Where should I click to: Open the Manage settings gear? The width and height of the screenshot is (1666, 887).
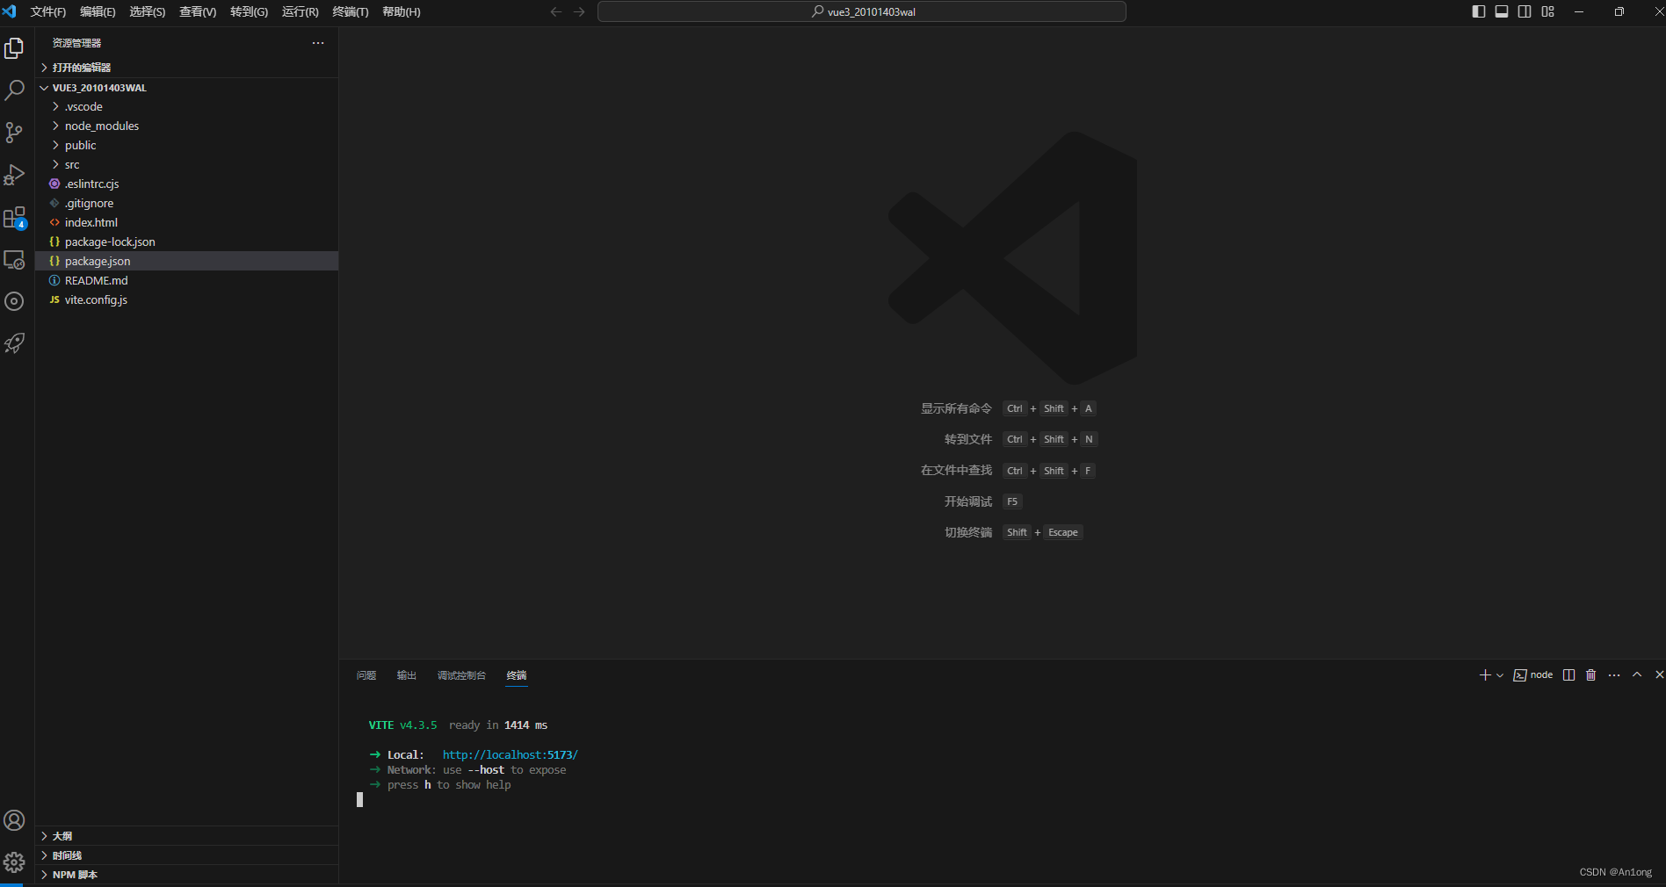click(14, 862)
